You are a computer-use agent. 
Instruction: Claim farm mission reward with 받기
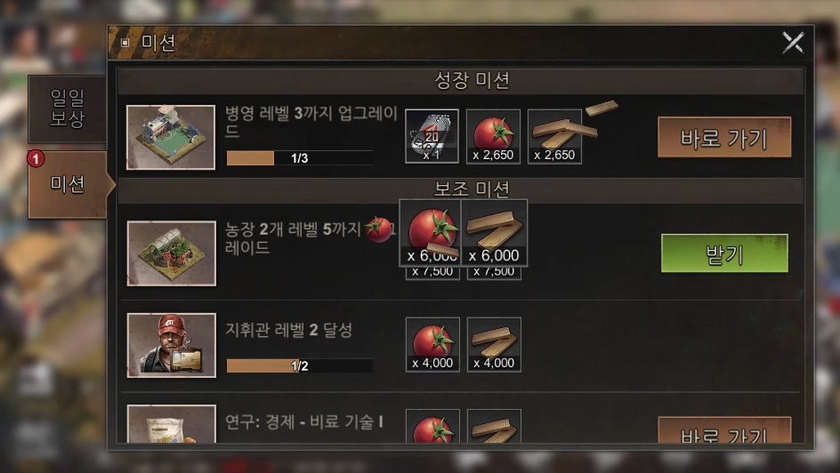pyautogui.click(x=724, y=253)
